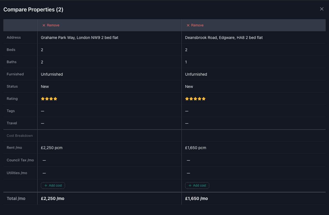Add cost to Deansbrook Road column
Screen dimensions: 329x215
(197, 186)
